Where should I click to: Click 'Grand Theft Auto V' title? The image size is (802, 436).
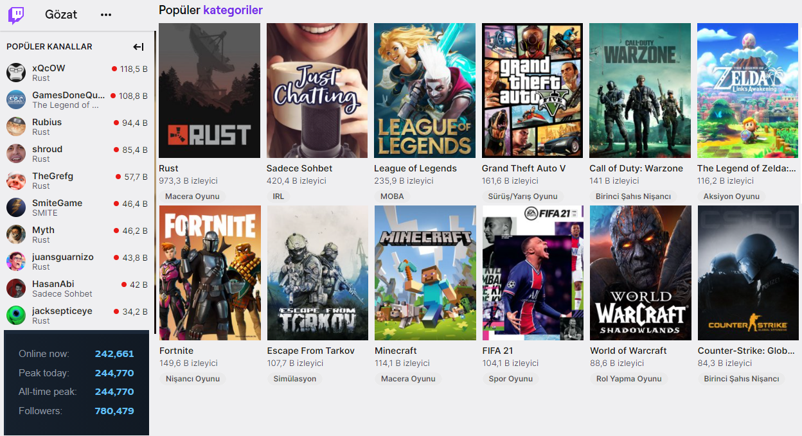[x=524, y=168]
